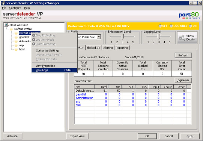
Task: Click Enforcement Level mark 5
Action: (133, 42)
